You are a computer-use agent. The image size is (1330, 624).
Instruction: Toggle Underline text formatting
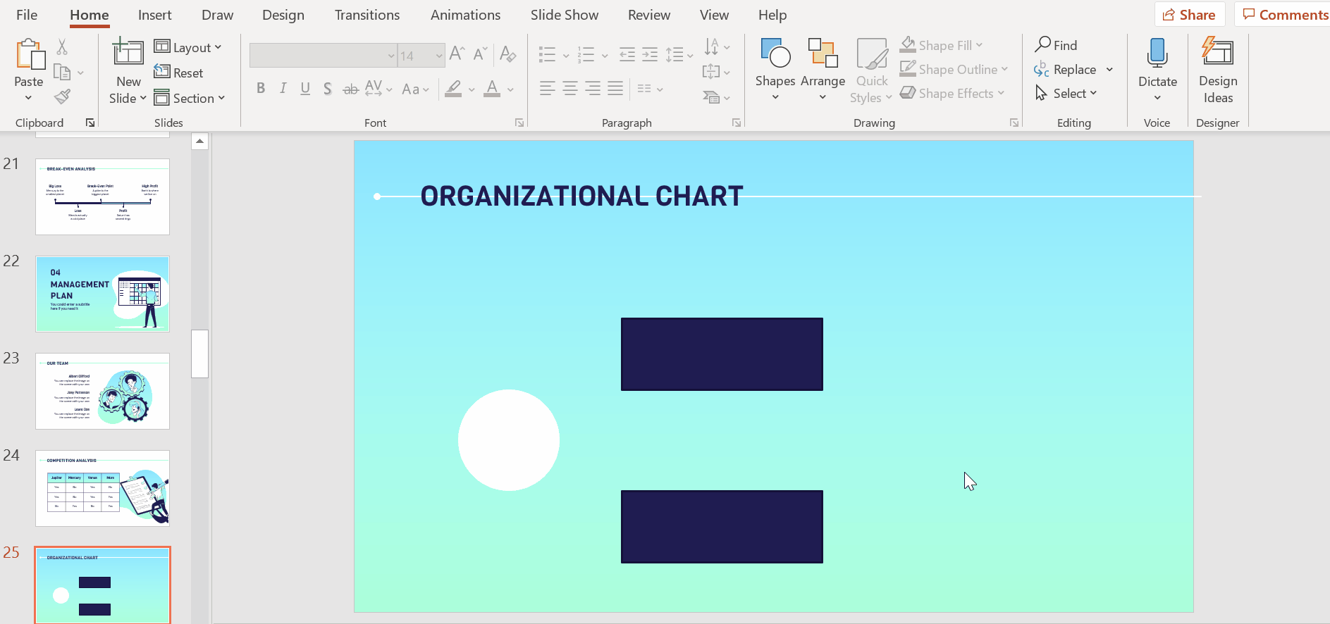(x=305, y=89)
